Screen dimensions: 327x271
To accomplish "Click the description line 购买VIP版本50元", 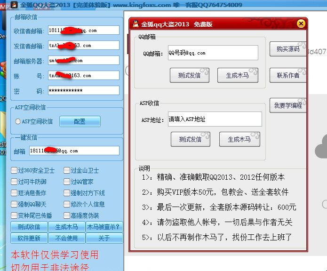I will pyautogui.click(x=215, y=192).
